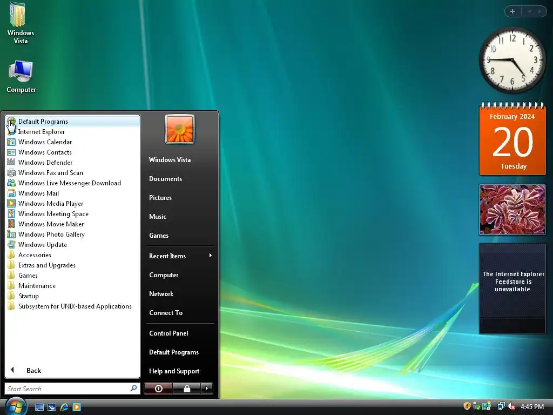Open Windows Calendar icon
The image size is (553, 415).
tap(11, 142)
